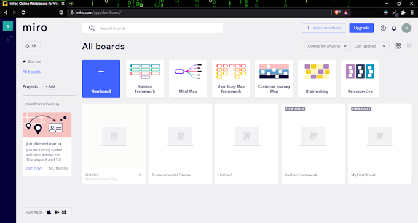Click Invite members button

323,28
